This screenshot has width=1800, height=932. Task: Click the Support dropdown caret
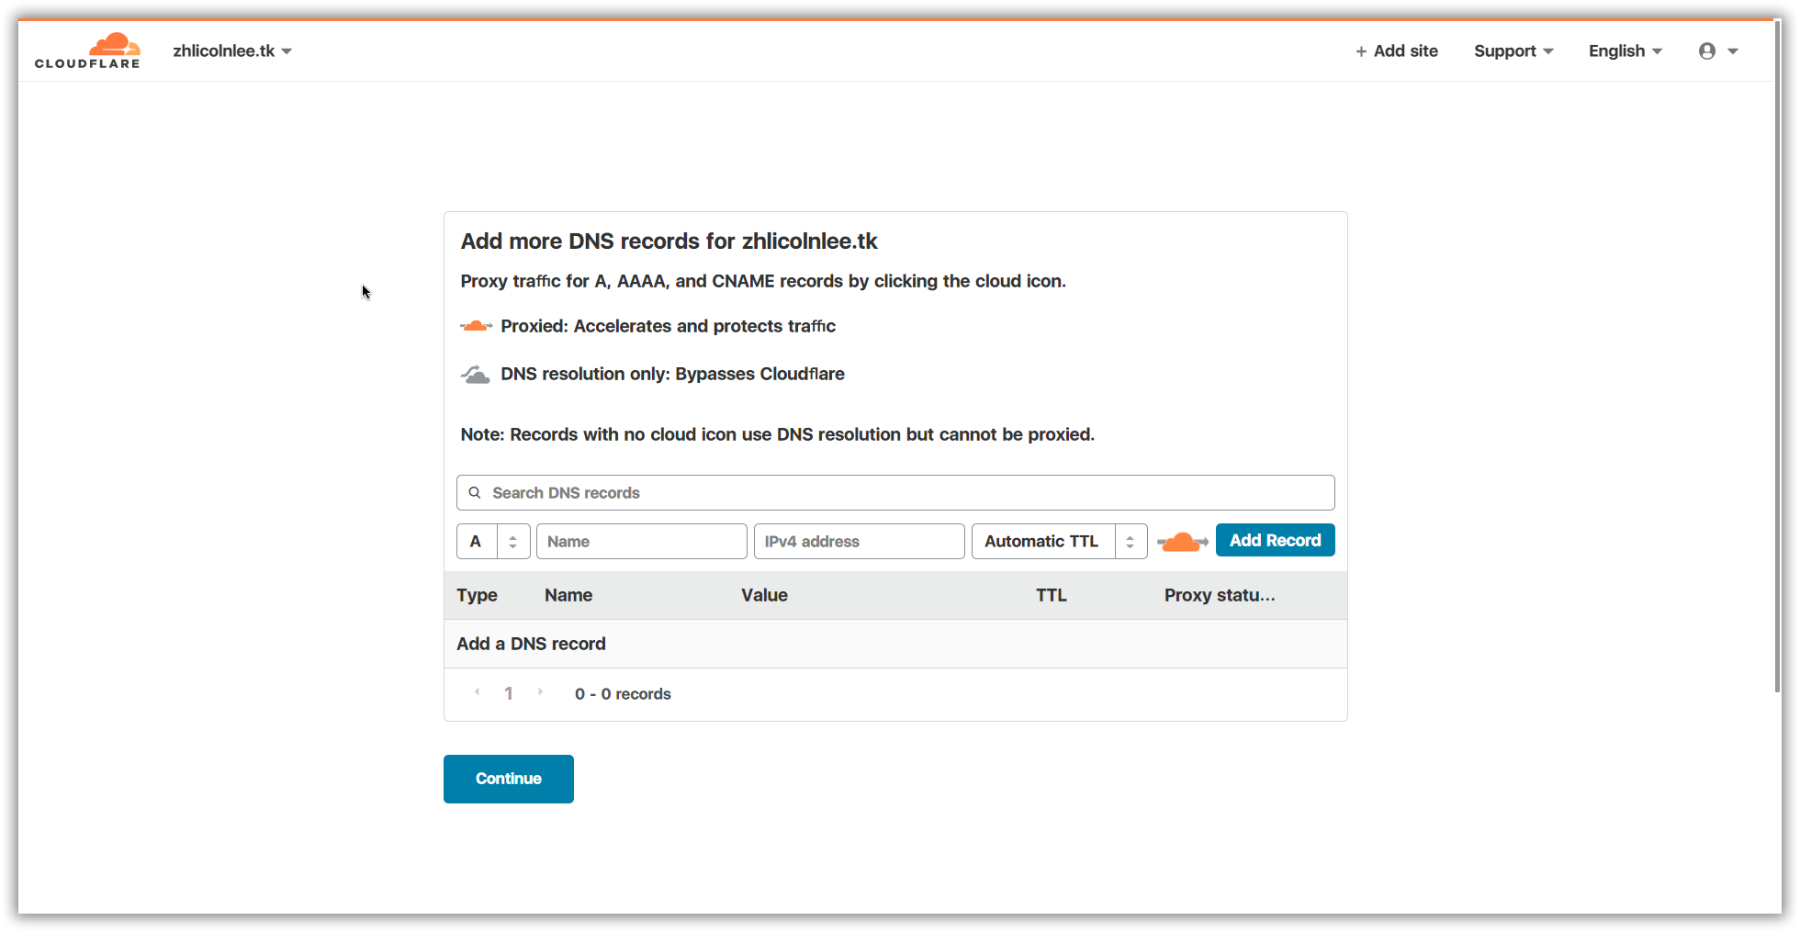click(1548, 52)
